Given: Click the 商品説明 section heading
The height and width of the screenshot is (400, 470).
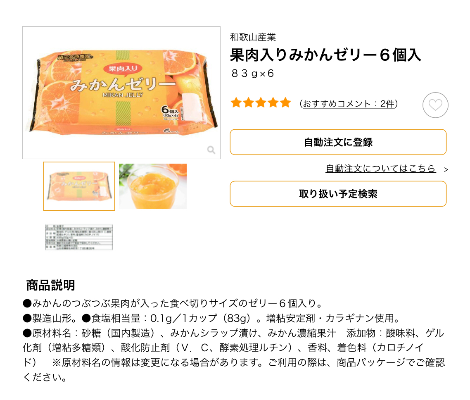Looking at the screenshot, I should (50, 285).
